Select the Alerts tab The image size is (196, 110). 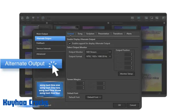click(129, 34)
